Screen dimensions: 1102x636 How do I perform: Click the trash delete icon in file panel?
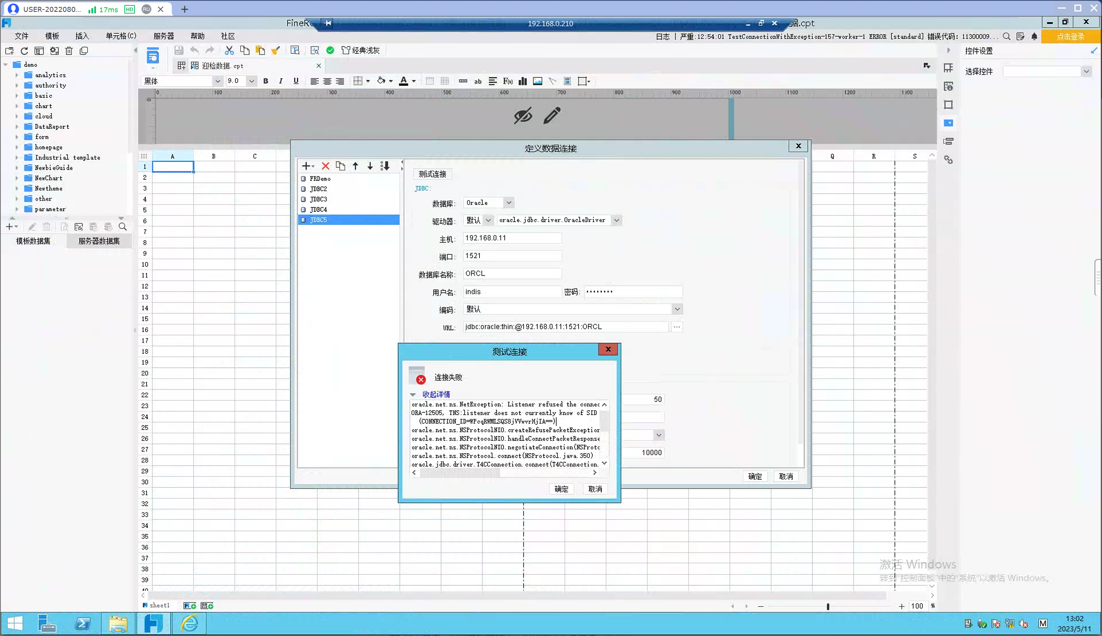click(69, 50)
